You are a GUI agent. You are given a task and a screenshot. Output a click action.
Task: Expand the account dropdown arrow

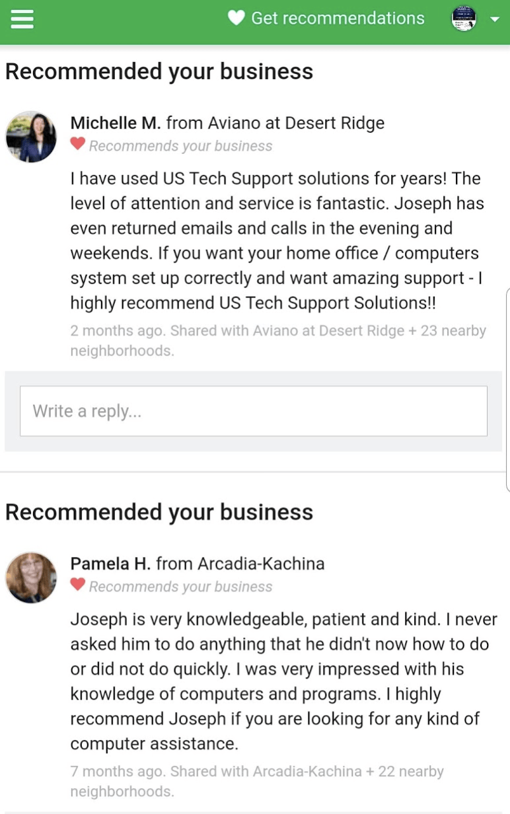[495, 20]
